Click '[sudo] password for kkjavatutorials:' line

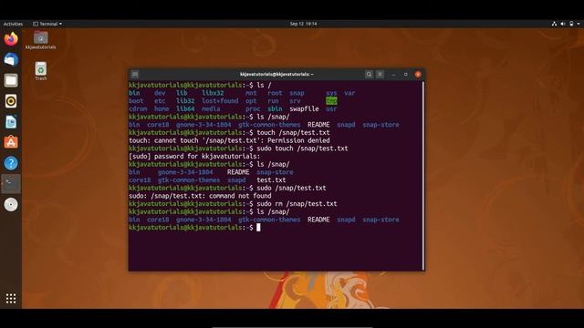click(x=194, y=156)
